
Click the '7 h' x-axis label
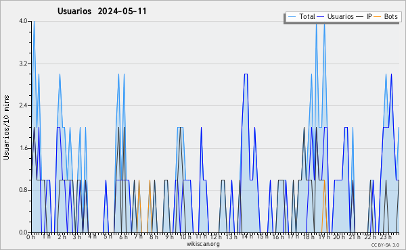(138, 236)
